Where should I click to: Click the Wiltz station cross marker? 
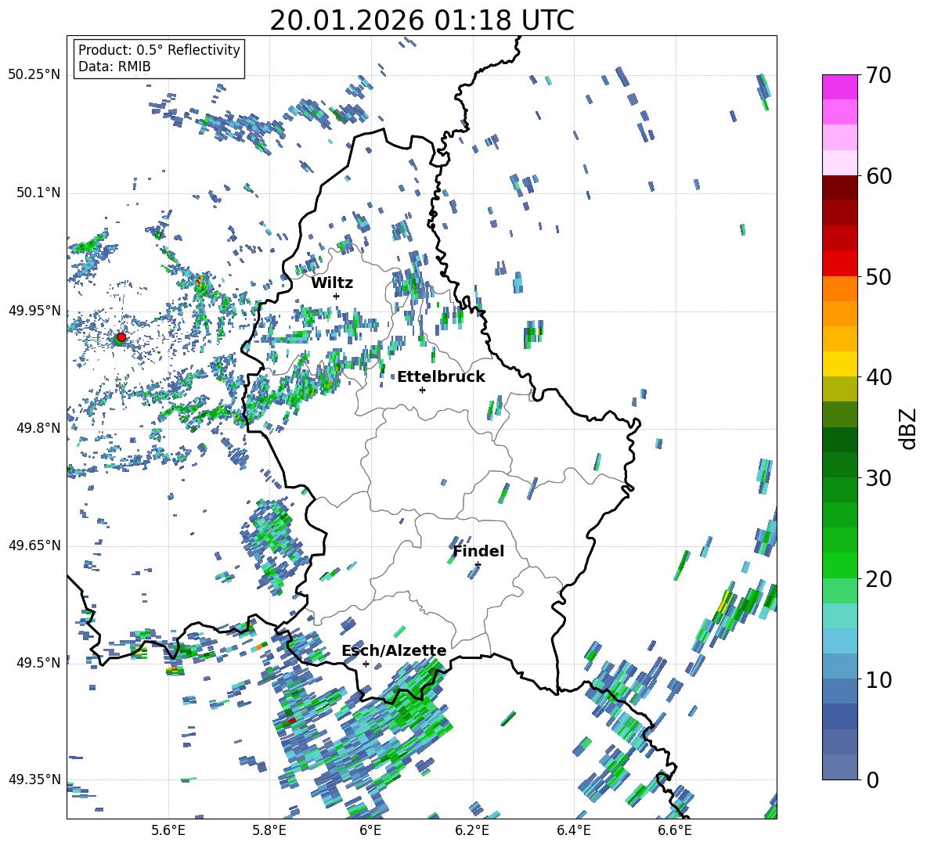coord(337,296)
